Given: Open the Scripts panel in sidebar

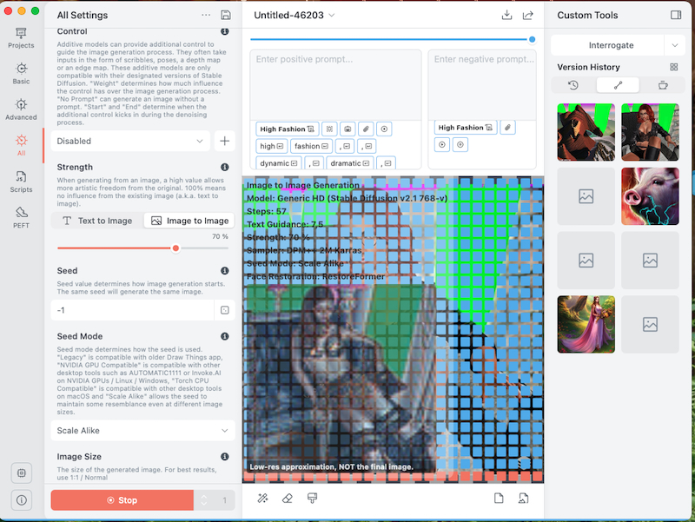Looking at the screenshot, I should [21, 181].
